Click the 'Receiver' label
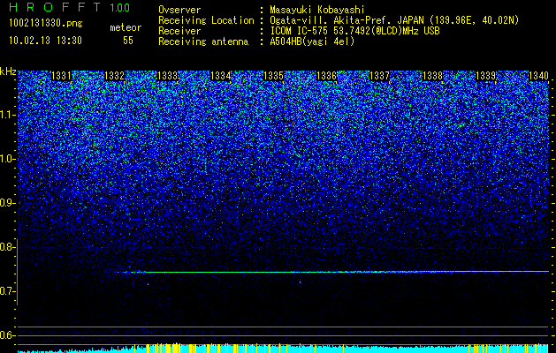The height and width of the screenshot is (353, 556). [x=179, y=31]
